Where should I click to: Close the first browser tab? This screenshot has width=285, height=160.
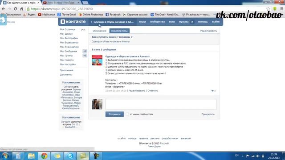coord(38,3)
